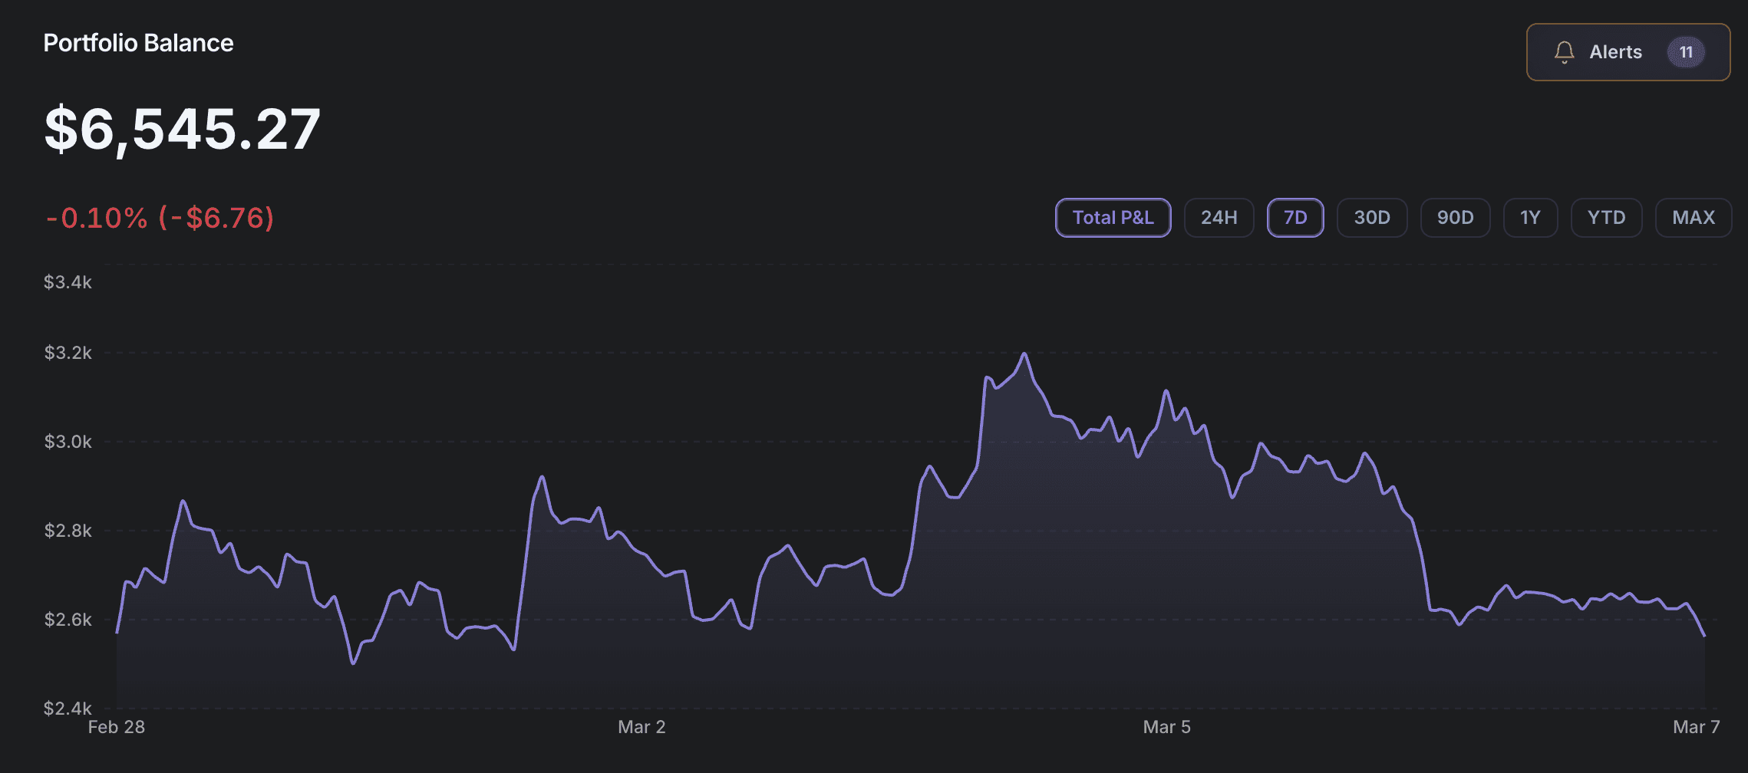
Task: Click the alerts count badge showing 11
Action: [x=1685, y=52]
